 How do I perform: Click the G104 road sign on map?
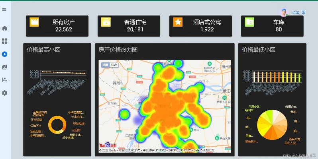pyautogui.click(x=140, y=82)
